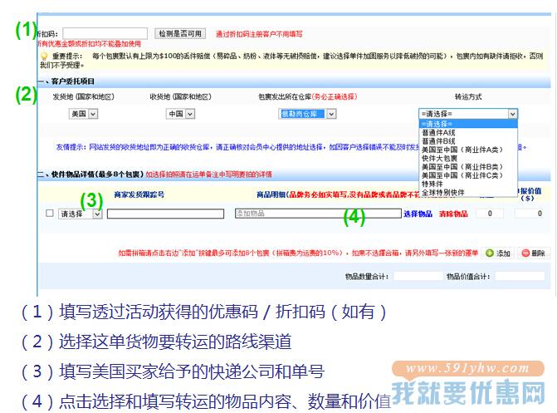Viewport: 557px width, 413px height.
Task: Select 特殊件 from the dropdown list
Action: [x=468, y=184]
